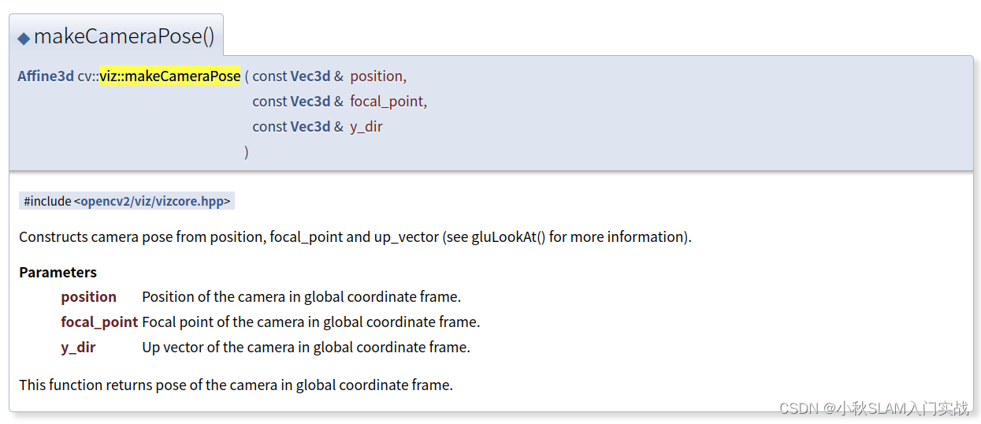Select the focal_point name in Parameters list
This screenshot has height=424, width=981.
pyautogui.click(x=99, y=322)
